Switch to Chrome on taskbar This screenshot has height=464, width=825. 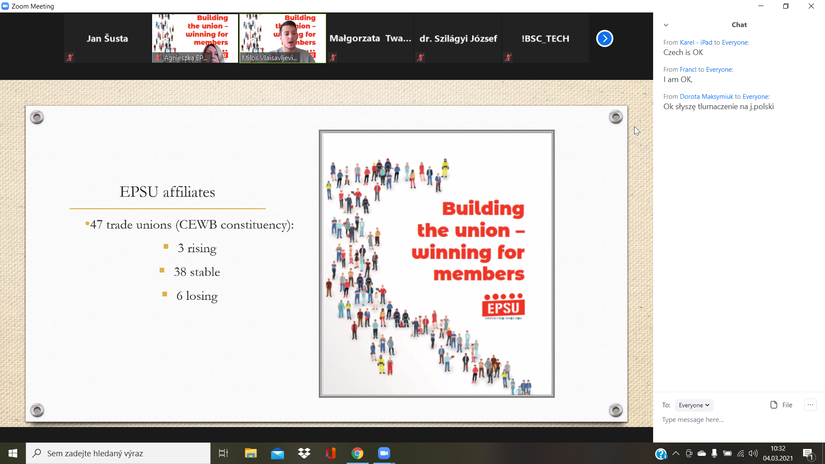tap(357, 453)
